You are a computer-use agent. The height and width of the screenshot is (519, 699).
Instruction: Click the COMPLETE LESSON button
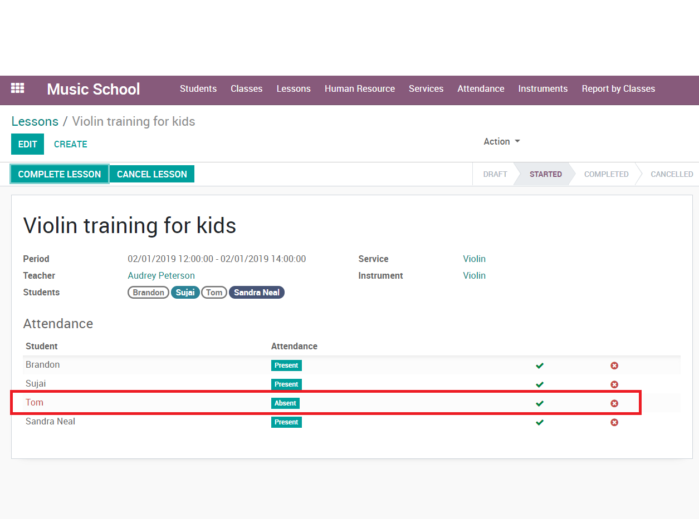point(60,174)
